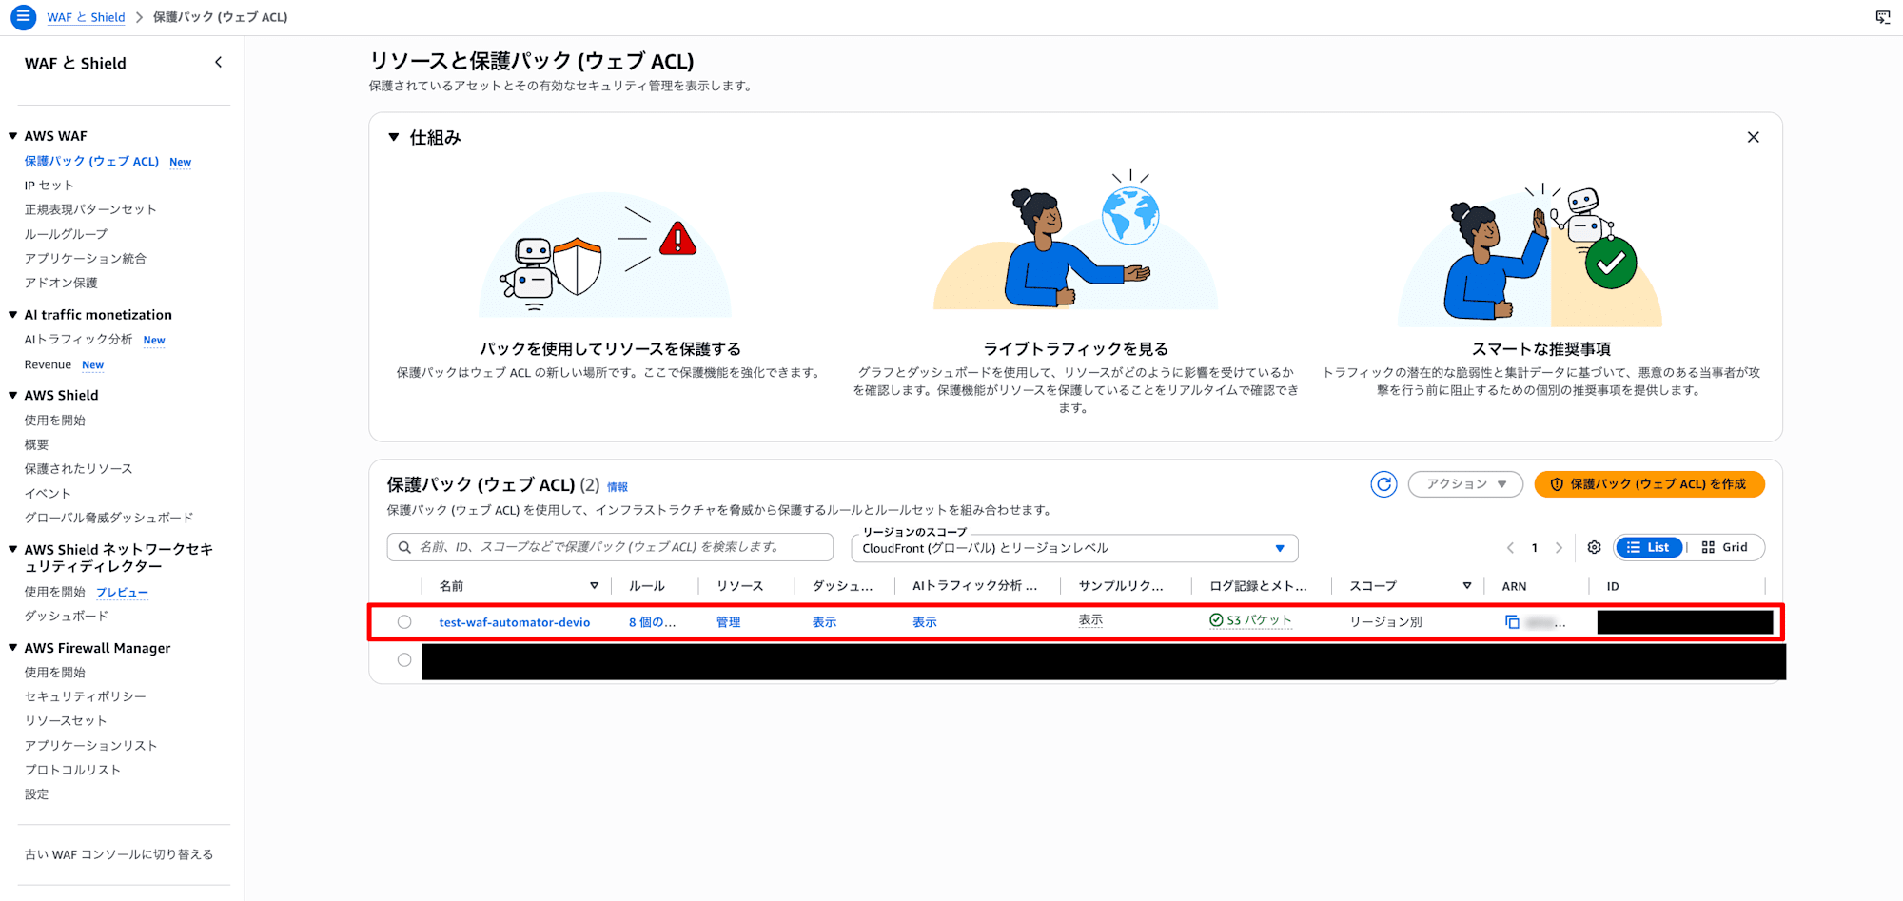Click the ARN column header

click(1514, 586)
